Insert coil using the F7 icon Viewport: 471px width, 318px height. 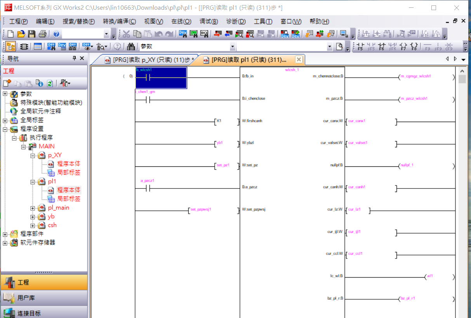pos(403,47)
